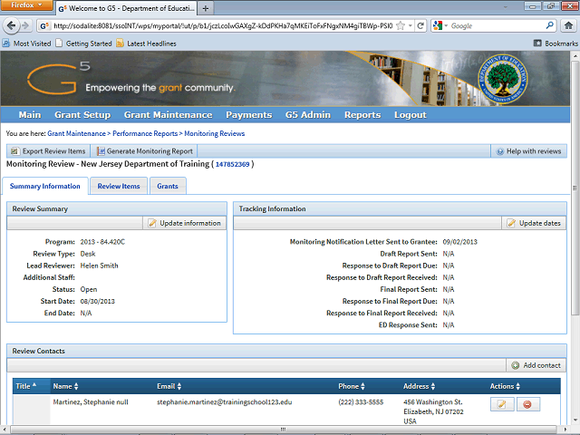Open the browser home page icon
Image resolution: width=580 pixels, height=435 pixels.
click(x=568, y=25)
